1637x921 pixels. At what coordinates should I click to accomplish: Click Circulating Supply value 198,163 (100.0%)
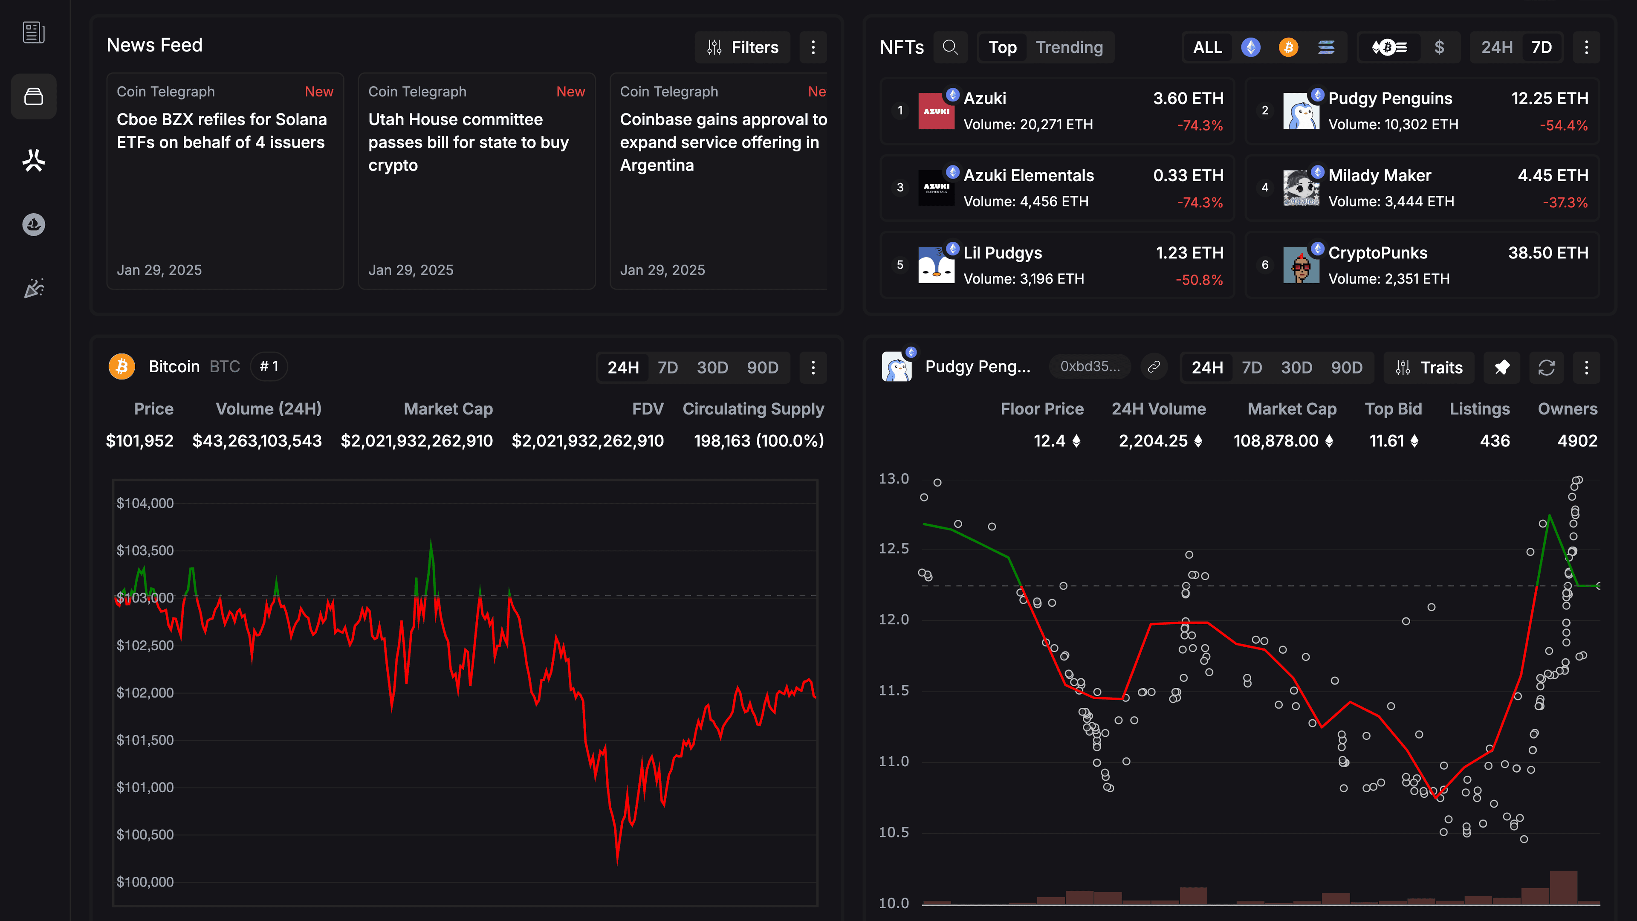click(x=759, y=440)
